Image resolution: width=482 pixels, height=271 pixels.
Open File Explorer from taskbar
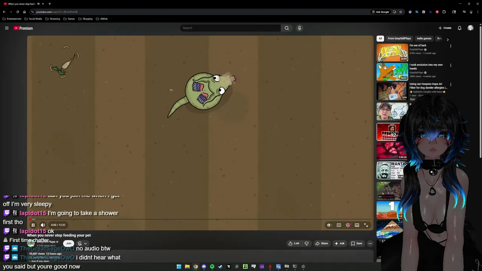click(187, 266)
